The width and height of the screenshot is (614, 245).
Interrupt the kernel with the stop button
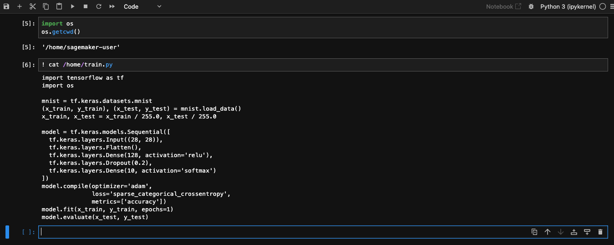[x=86, y=7]
